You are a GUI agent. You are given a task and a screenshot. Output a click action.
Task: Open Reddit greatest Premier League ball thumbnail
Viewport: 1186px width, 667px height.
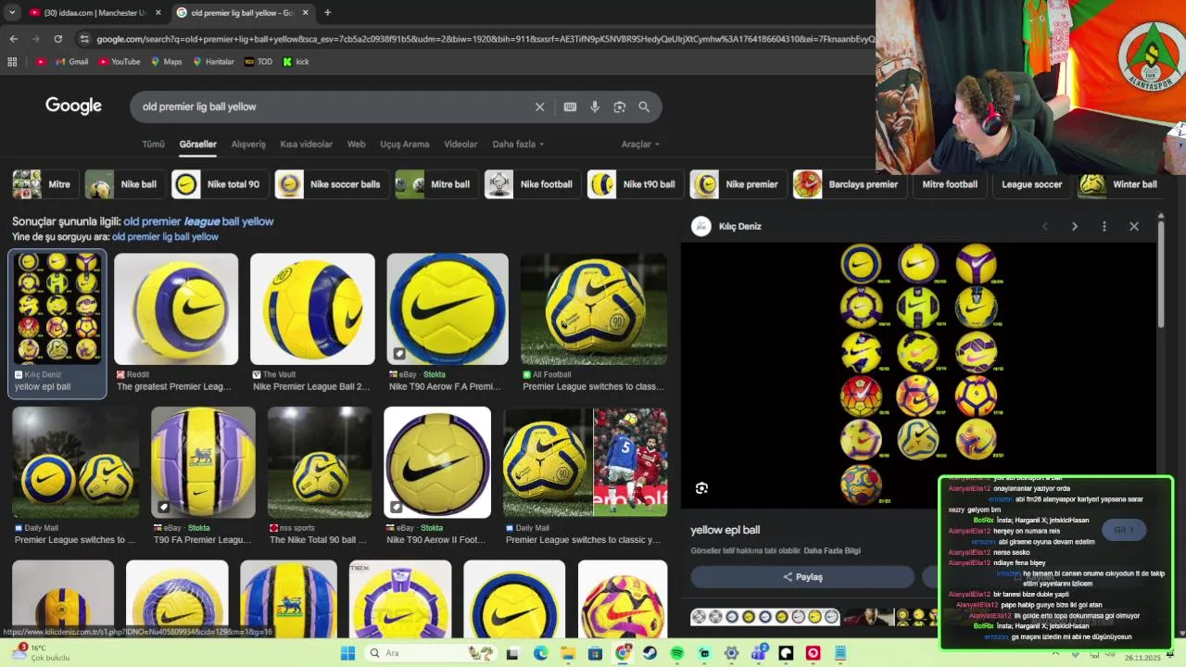point(176,309)
